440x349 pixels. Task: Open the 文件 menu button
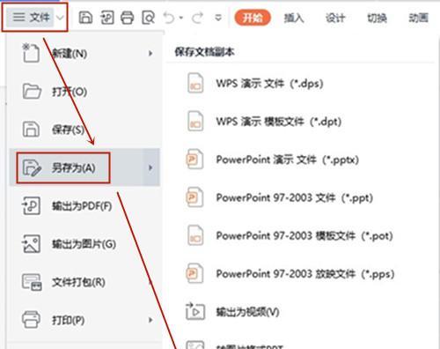tap(30, 18)
